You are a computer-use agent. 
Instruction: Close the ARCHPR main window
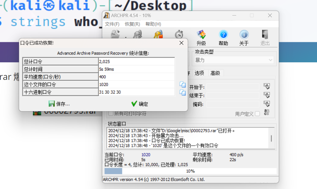click(x=270, y=16)
